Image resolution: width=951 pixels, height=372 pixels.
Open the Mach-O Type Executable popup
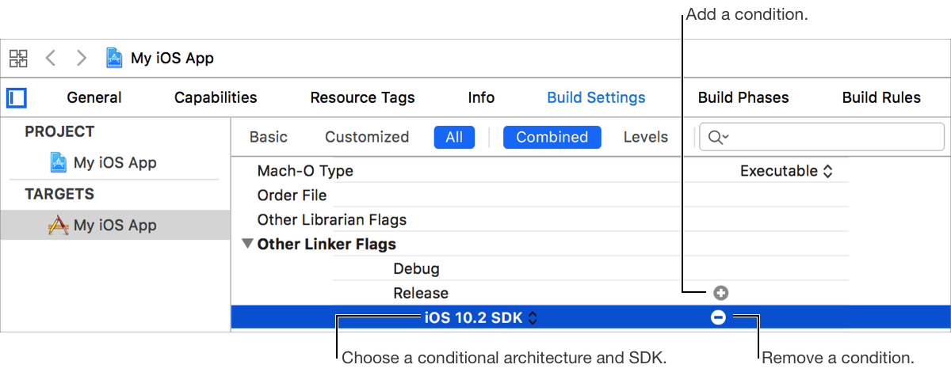(x=785, y=171)
